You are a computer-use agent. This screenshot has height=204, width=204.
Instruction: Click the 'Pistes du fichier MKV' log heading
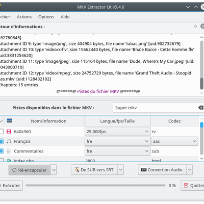click(x=98, y=91)
